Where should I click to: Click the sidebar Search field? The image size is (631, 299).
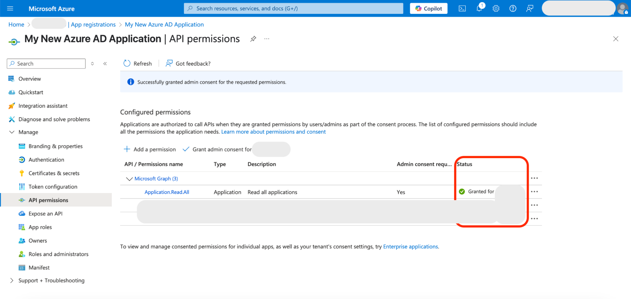pyautogui.click(x=46, y=64)
